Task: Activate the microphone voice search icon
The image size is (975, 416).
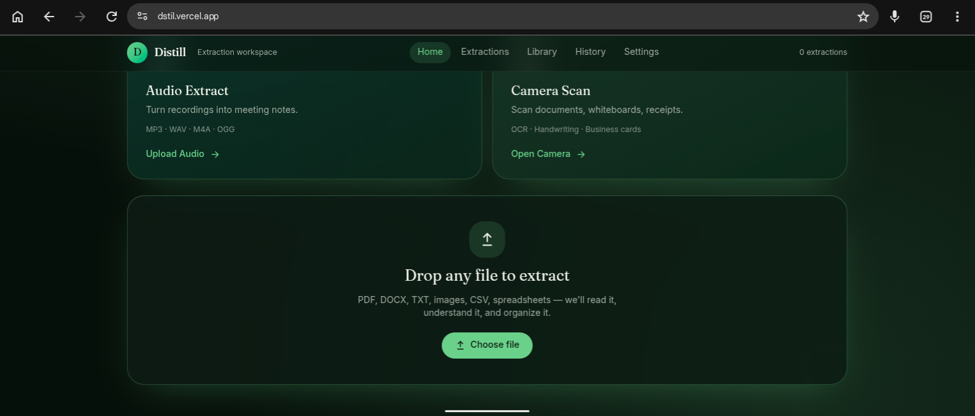Action: tap(894, 17)
